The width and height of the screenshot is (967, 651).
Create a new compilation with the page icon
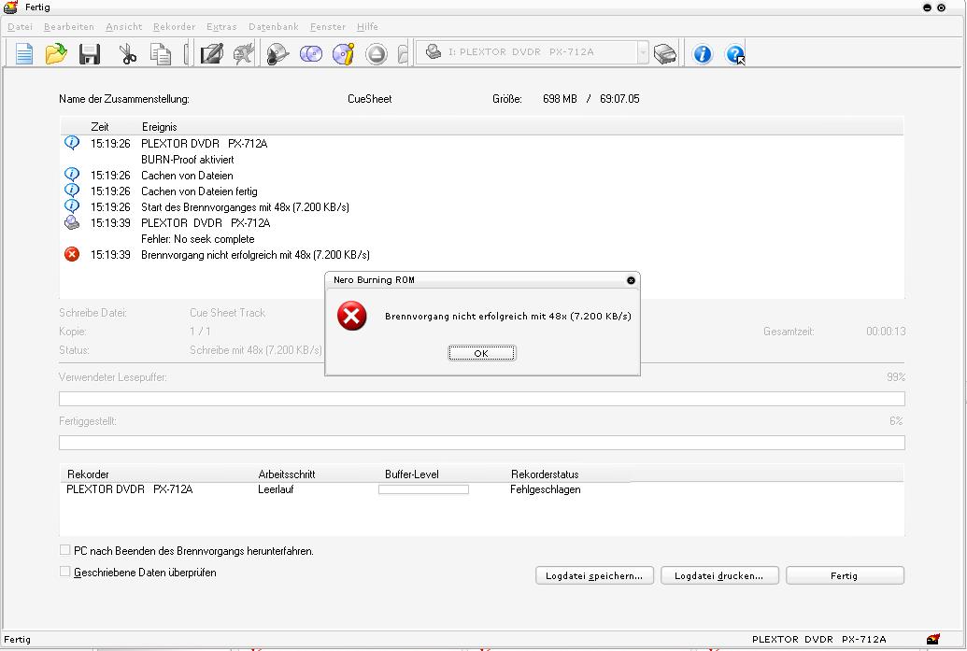[24, 53]
